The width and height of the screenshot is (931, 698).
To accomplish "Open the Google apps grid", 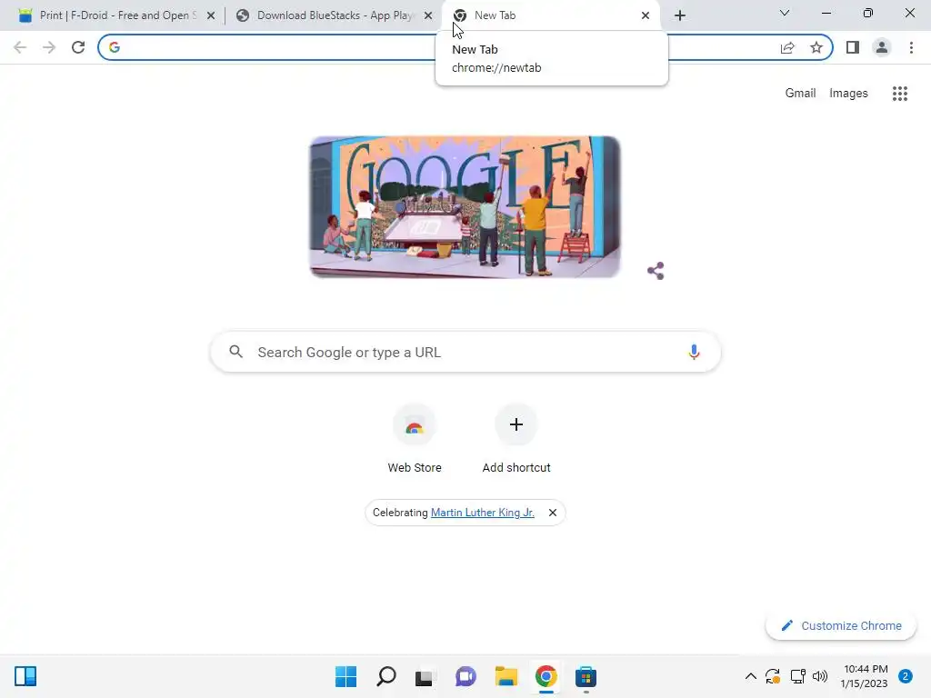I will (x=900, y=94).
